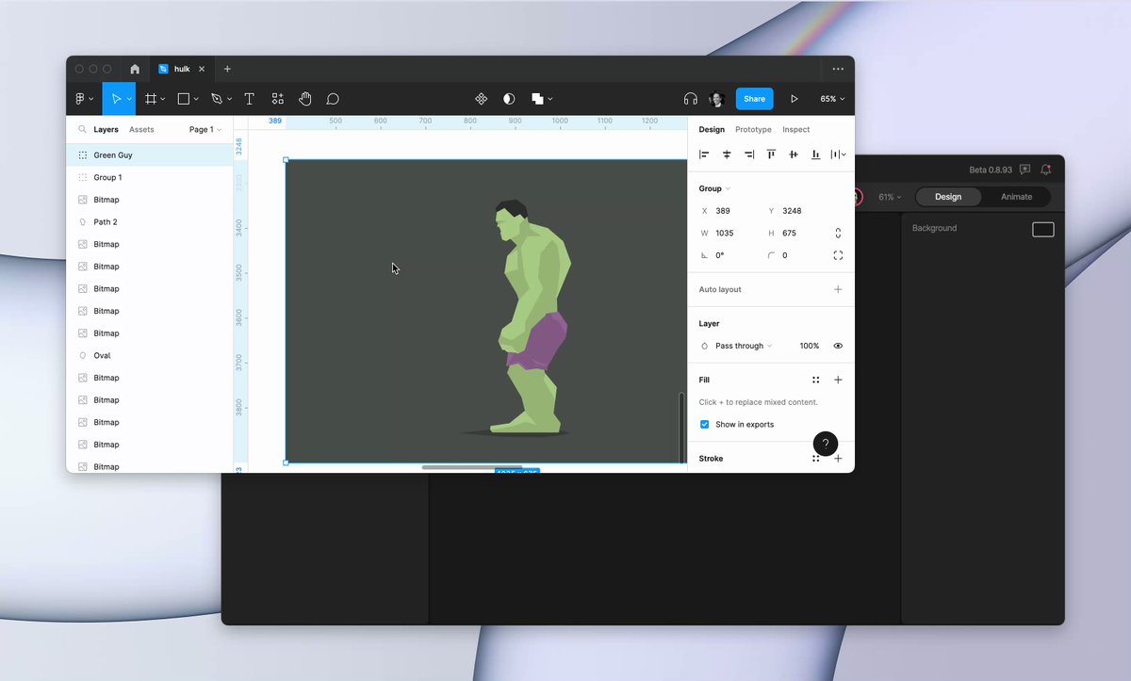This screenshot has width=1131, height=681.
Task: Switch to the Assets panel
Action: point(141,129)
